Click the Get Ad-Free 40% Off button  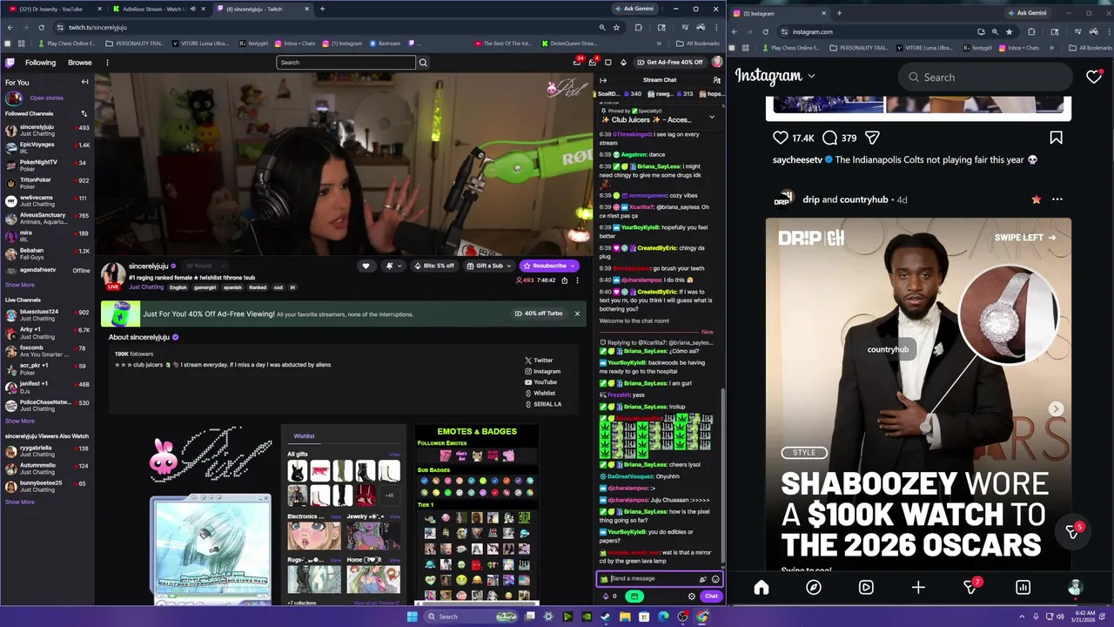[669, 62]
